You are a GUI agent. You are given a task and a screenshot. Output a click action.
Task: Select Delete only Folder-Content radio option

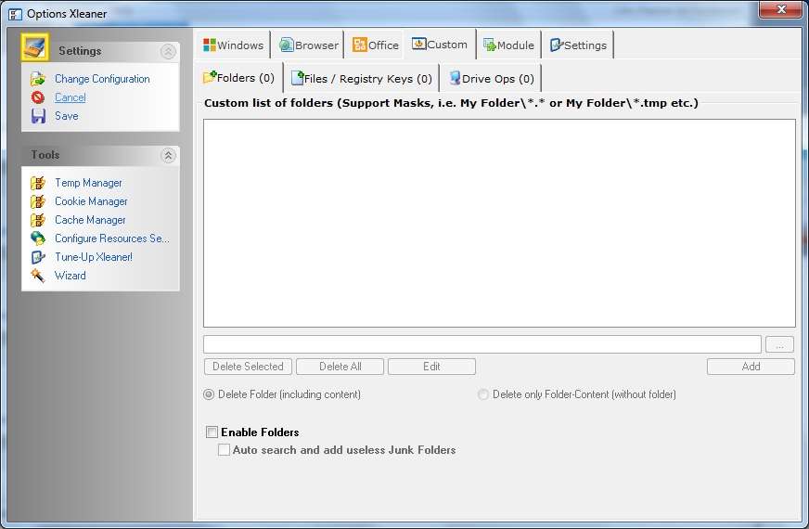click(x=483, y=394)
